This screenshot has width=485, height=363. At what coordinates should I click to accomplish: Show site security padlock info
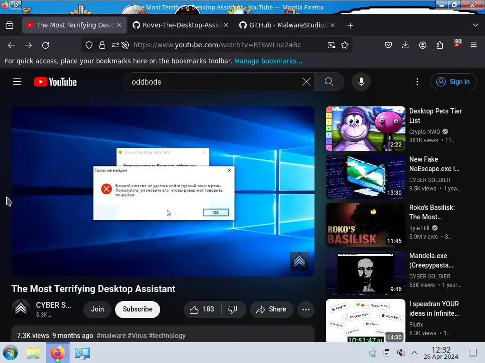pos(102,45)
